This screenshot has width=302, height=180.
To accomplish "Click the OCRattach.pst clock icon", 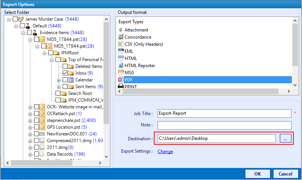I will 42,114.
